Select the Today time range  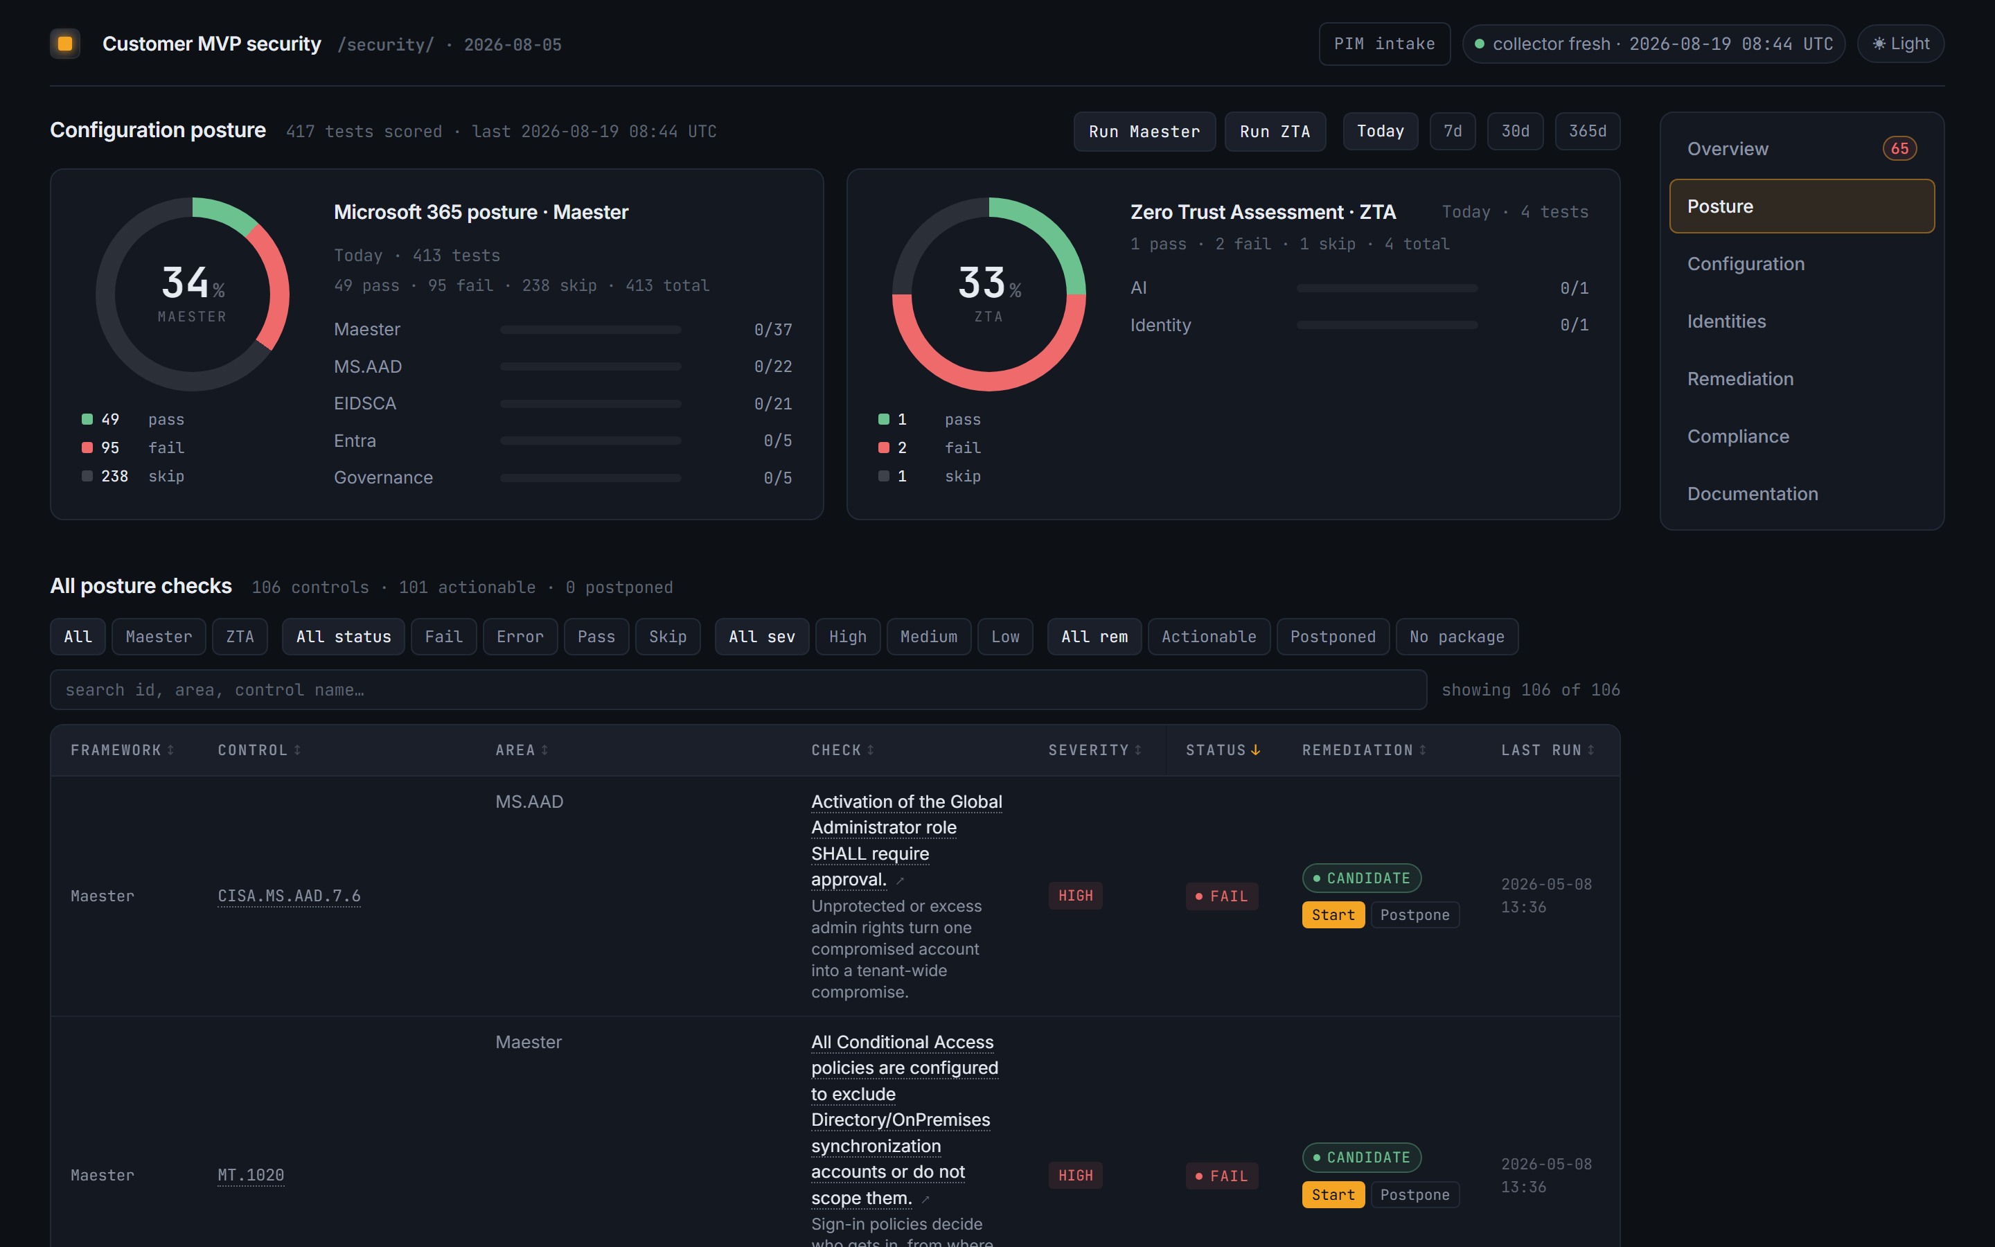click(x=1380, y=131)
